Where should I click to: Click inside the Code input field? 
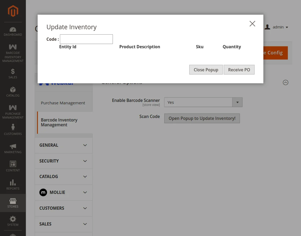pyautogui.click(x=86, y=39)
